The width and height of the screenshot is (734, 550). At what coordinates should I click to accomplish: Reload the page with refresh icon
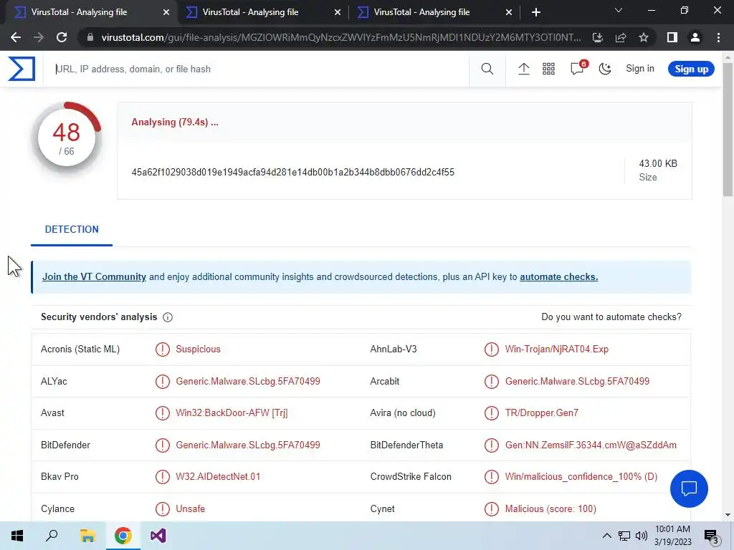62,37
